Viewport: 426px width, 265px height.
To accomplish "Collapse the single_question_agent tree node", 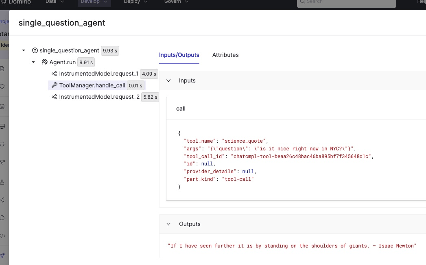I will (24, 50).
